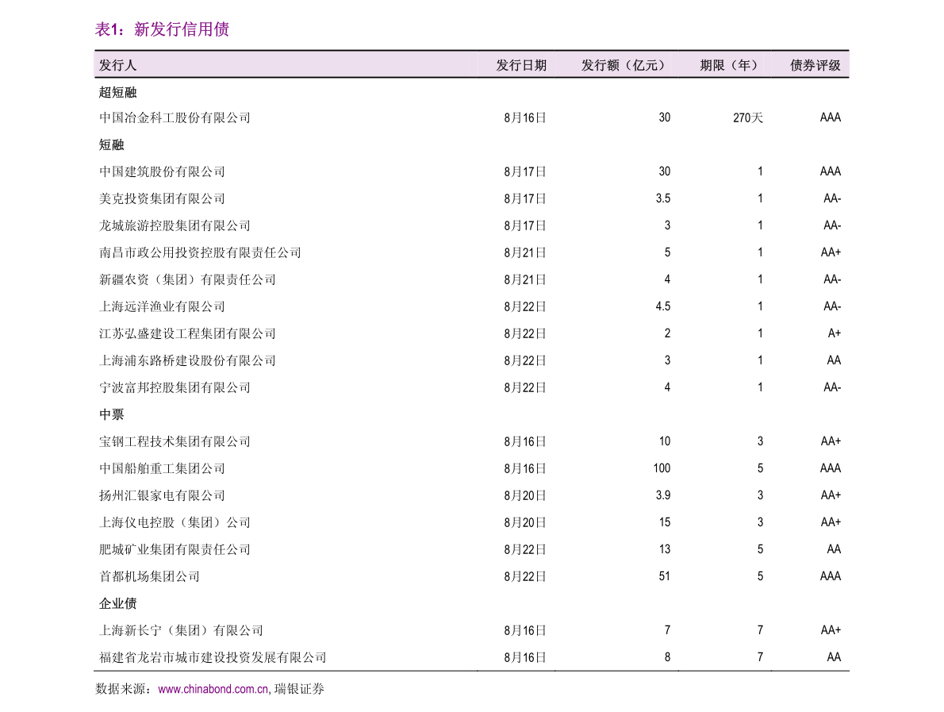
Task: Click the 短融 section heading
Action: [x=111, y=144]
